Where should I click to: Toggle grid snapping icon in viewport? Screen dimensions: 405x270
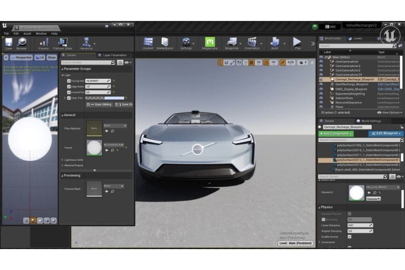coord(251,63)
